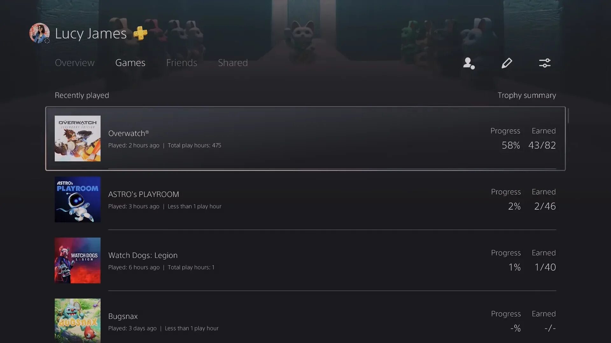611x343 pixels.
Task: Switch to the Friends tab
Action: 181,63
